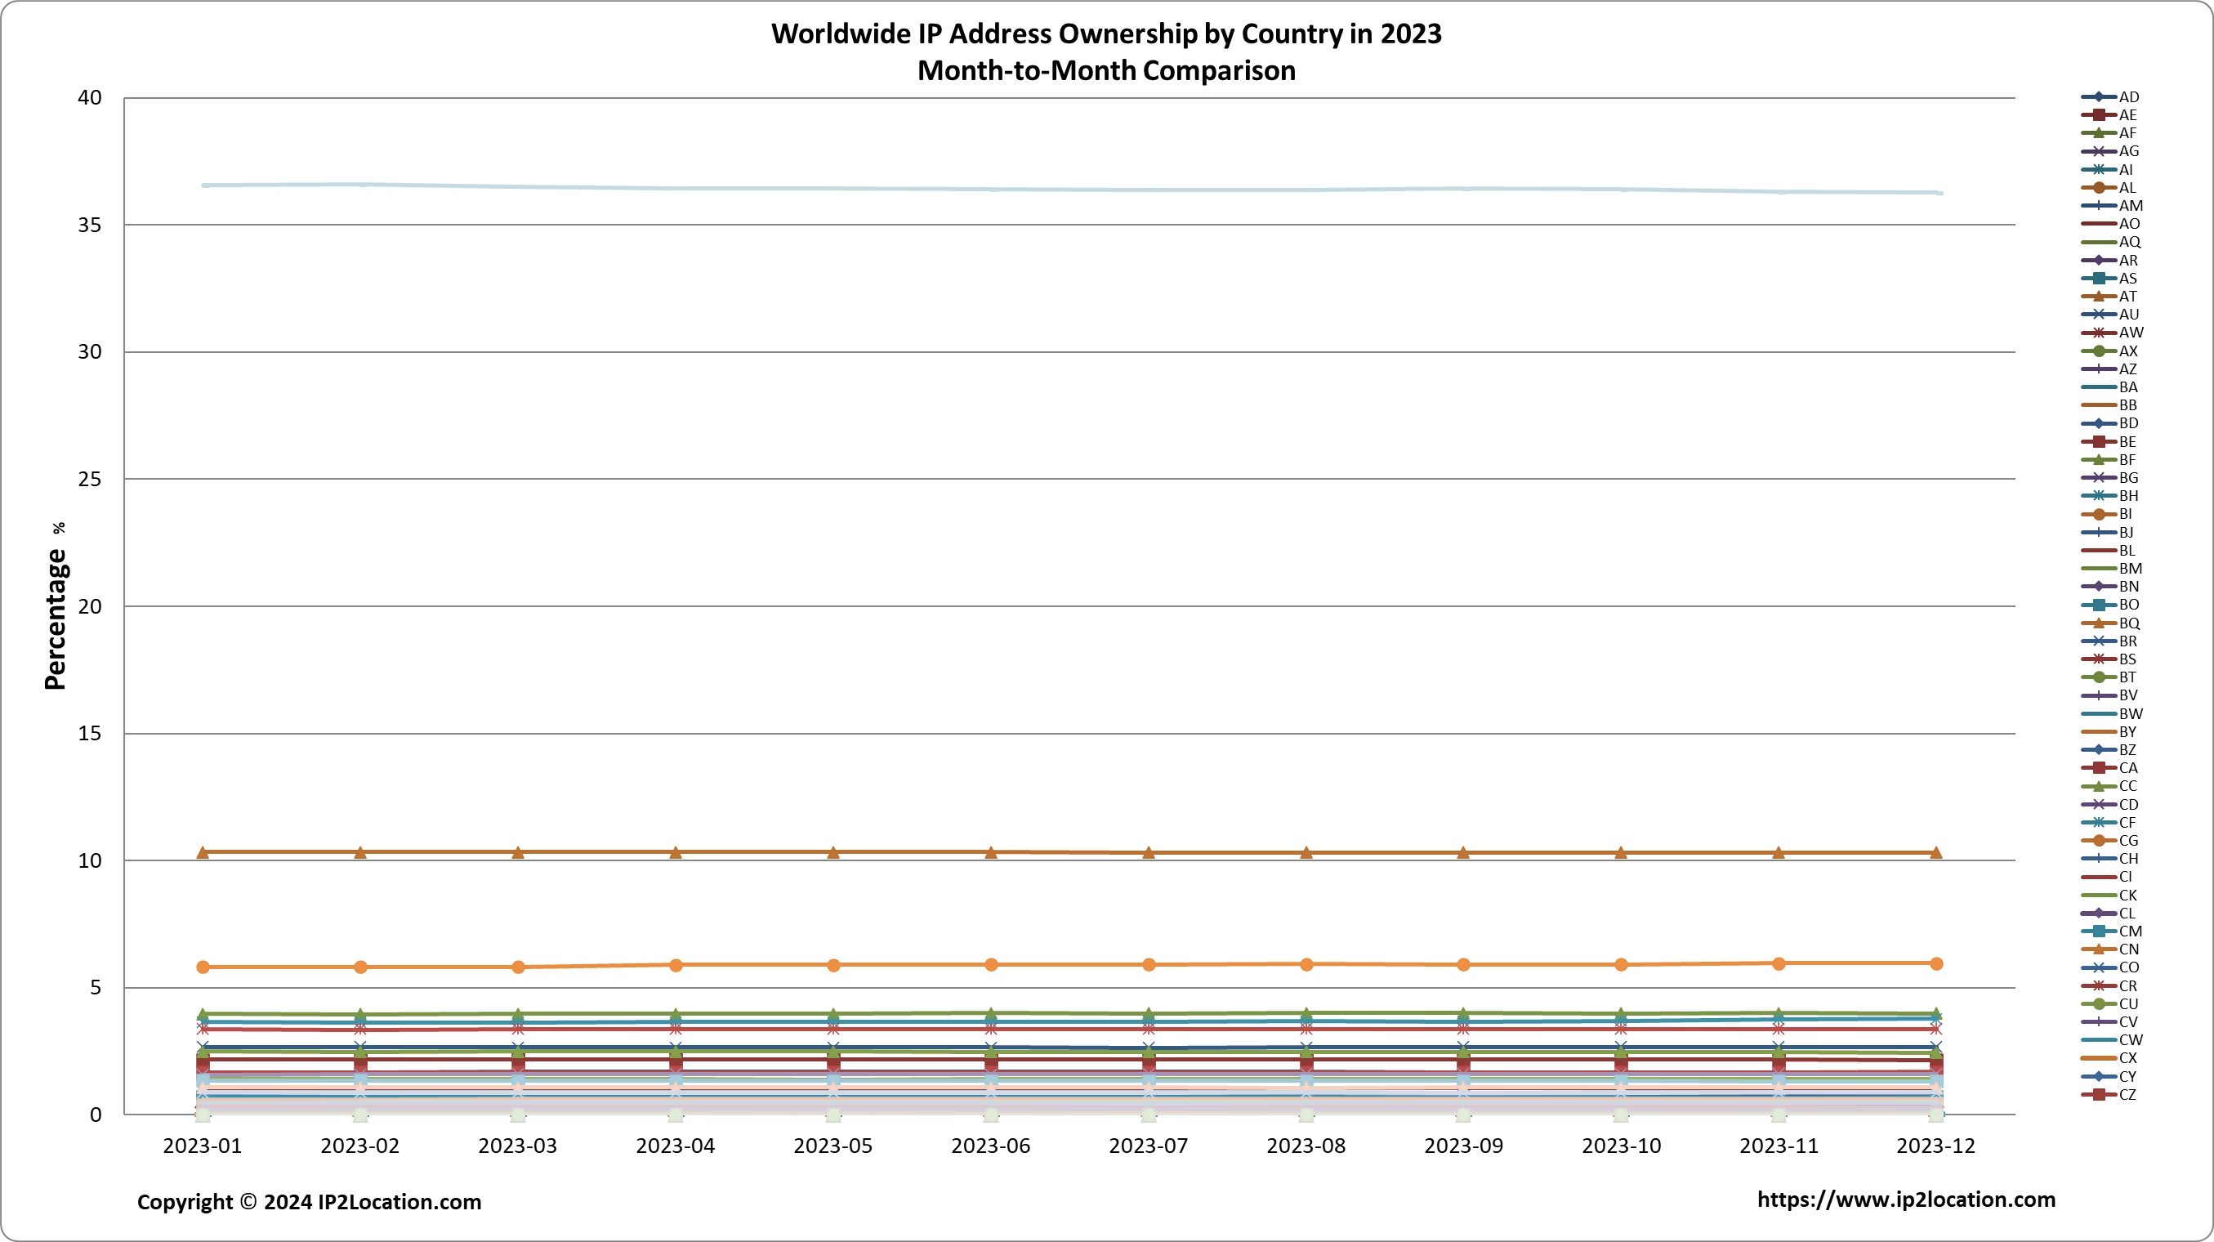Image resolution: width=2214 pixels, height=1242 pixels.
Task: Select the AT legend entry
Action: point(2109,297)
